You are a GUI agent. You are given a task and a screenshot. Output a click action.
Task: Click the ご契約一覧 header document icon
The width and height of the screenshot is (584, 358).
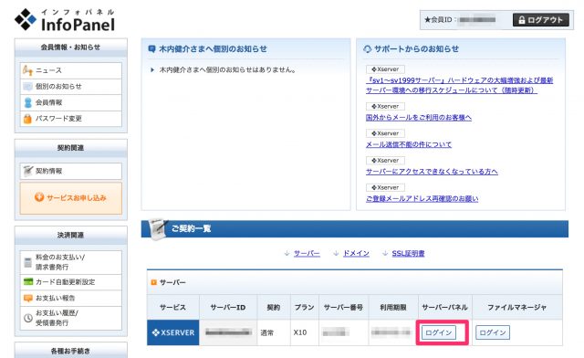[x=158, y=229]
